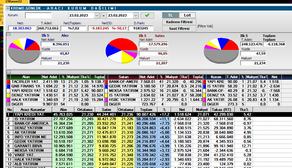The height and width of the screenshot is (168, 292).
Task: Collapse the pie chart summary panel
Action: pos(8,35)
